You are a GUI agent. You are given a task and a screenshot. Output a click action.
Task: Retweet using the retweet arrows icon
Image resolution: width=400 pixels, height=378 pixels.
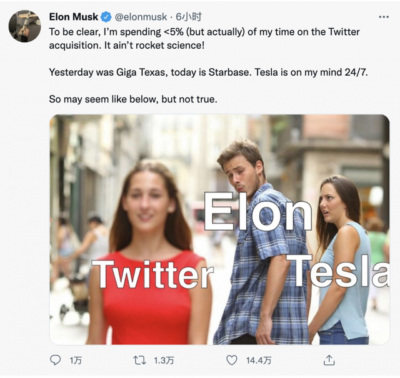point(141,360)
